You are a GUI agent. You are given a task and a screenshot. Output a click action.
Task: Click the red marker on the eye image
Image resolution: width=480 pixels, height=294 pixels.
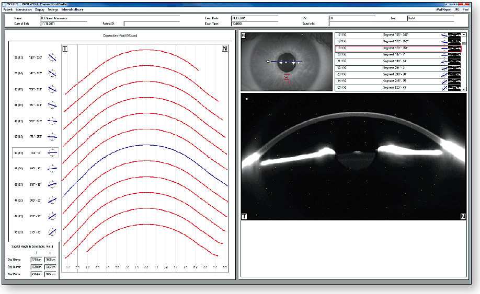[287, 79]
